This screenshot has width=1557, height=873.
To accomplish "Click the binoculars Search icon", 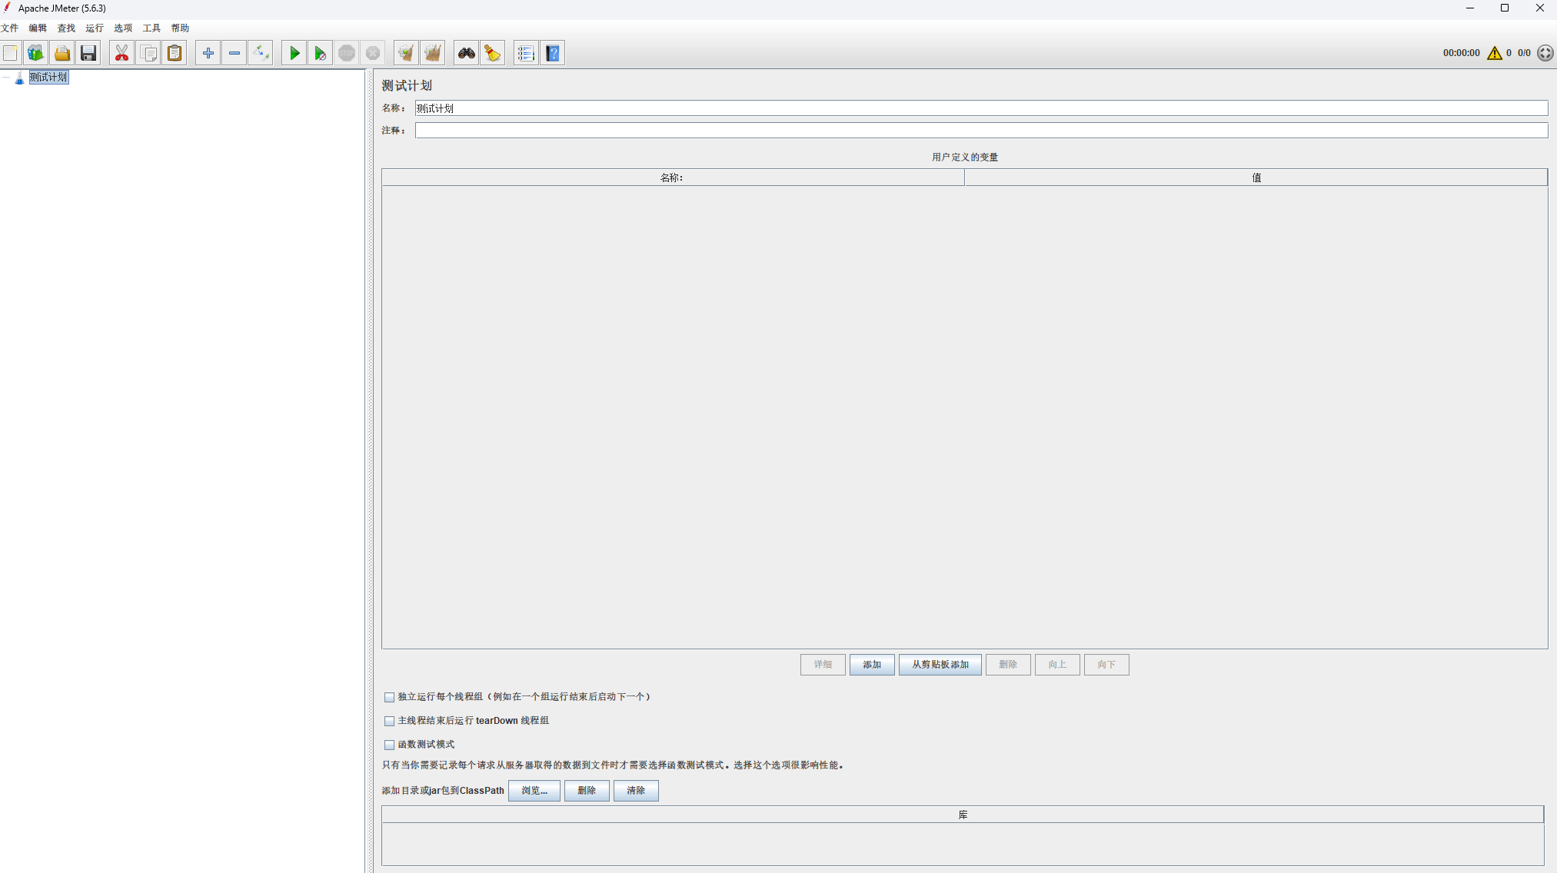I will (x=466, y=53).
